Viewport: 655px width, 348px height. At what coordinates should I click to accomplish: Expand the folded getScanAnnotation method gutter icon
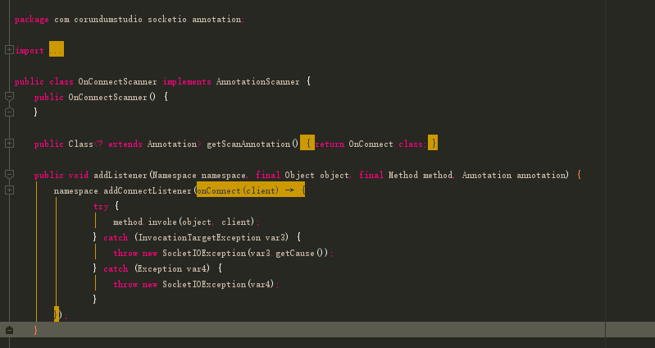(9, 144)
